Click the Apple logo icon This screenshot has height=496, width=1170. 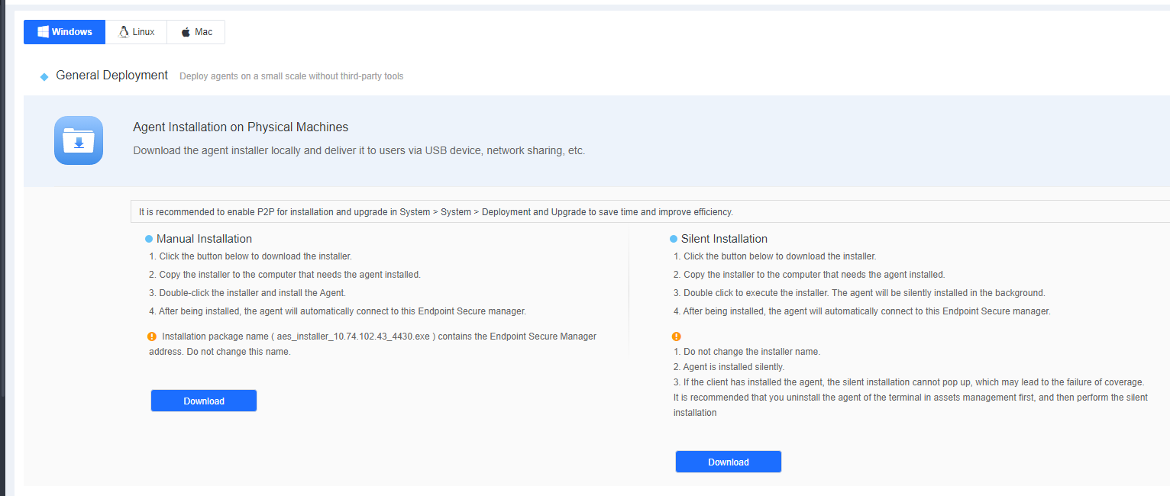point(186,33)
